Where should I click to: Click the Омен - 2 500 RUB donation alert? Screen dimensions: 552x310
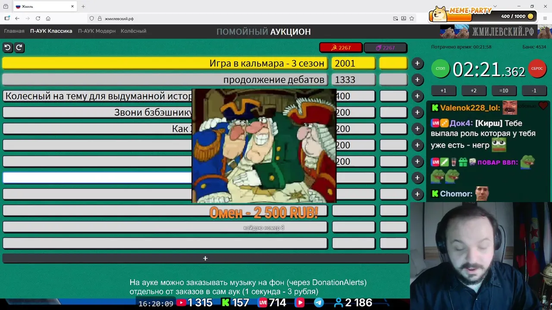coord(263,212)
